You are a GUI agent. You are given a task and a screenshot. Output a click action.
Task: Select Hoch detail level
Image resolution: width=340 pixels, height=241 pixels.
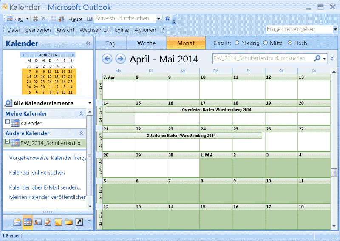coord(290,43)
